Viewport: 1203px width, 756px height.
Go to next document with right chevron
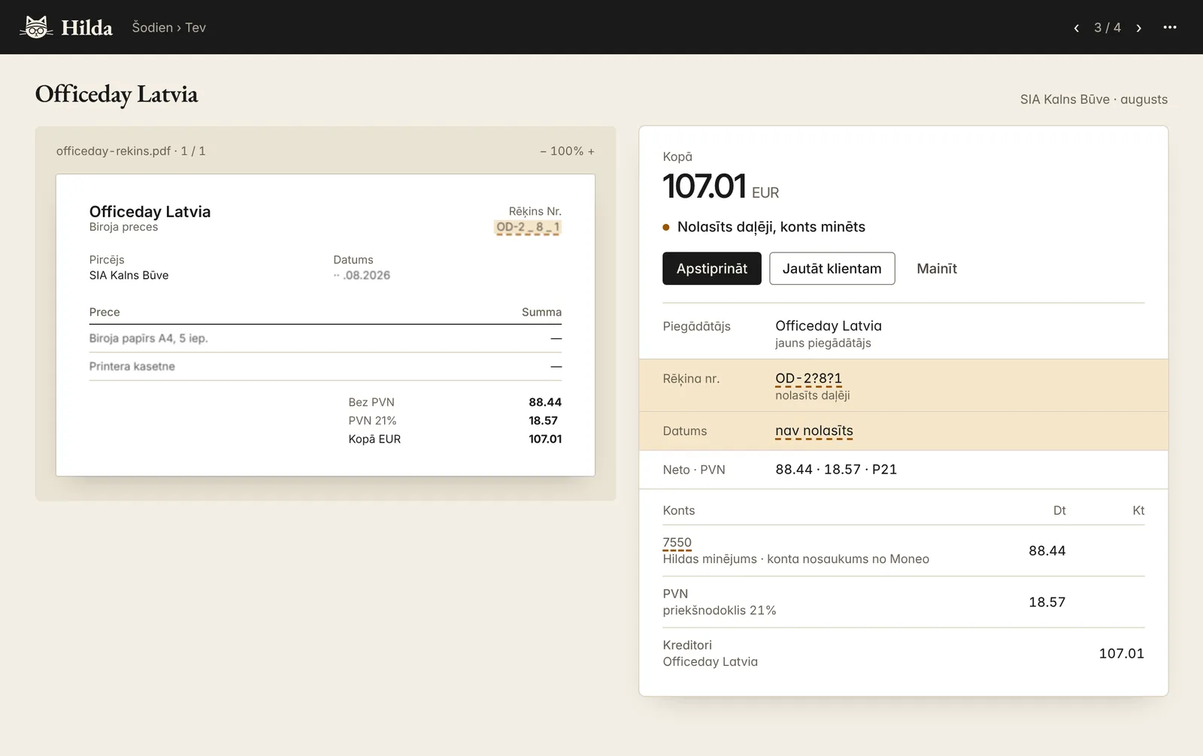coord(1139,28)
